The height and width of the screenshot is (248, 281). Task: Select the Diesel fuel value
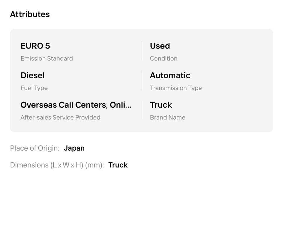(x=32, y=75)
